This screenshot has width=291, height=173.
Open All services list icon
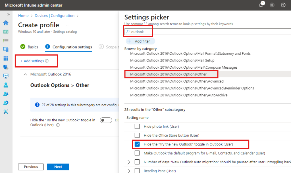[6, 41]
